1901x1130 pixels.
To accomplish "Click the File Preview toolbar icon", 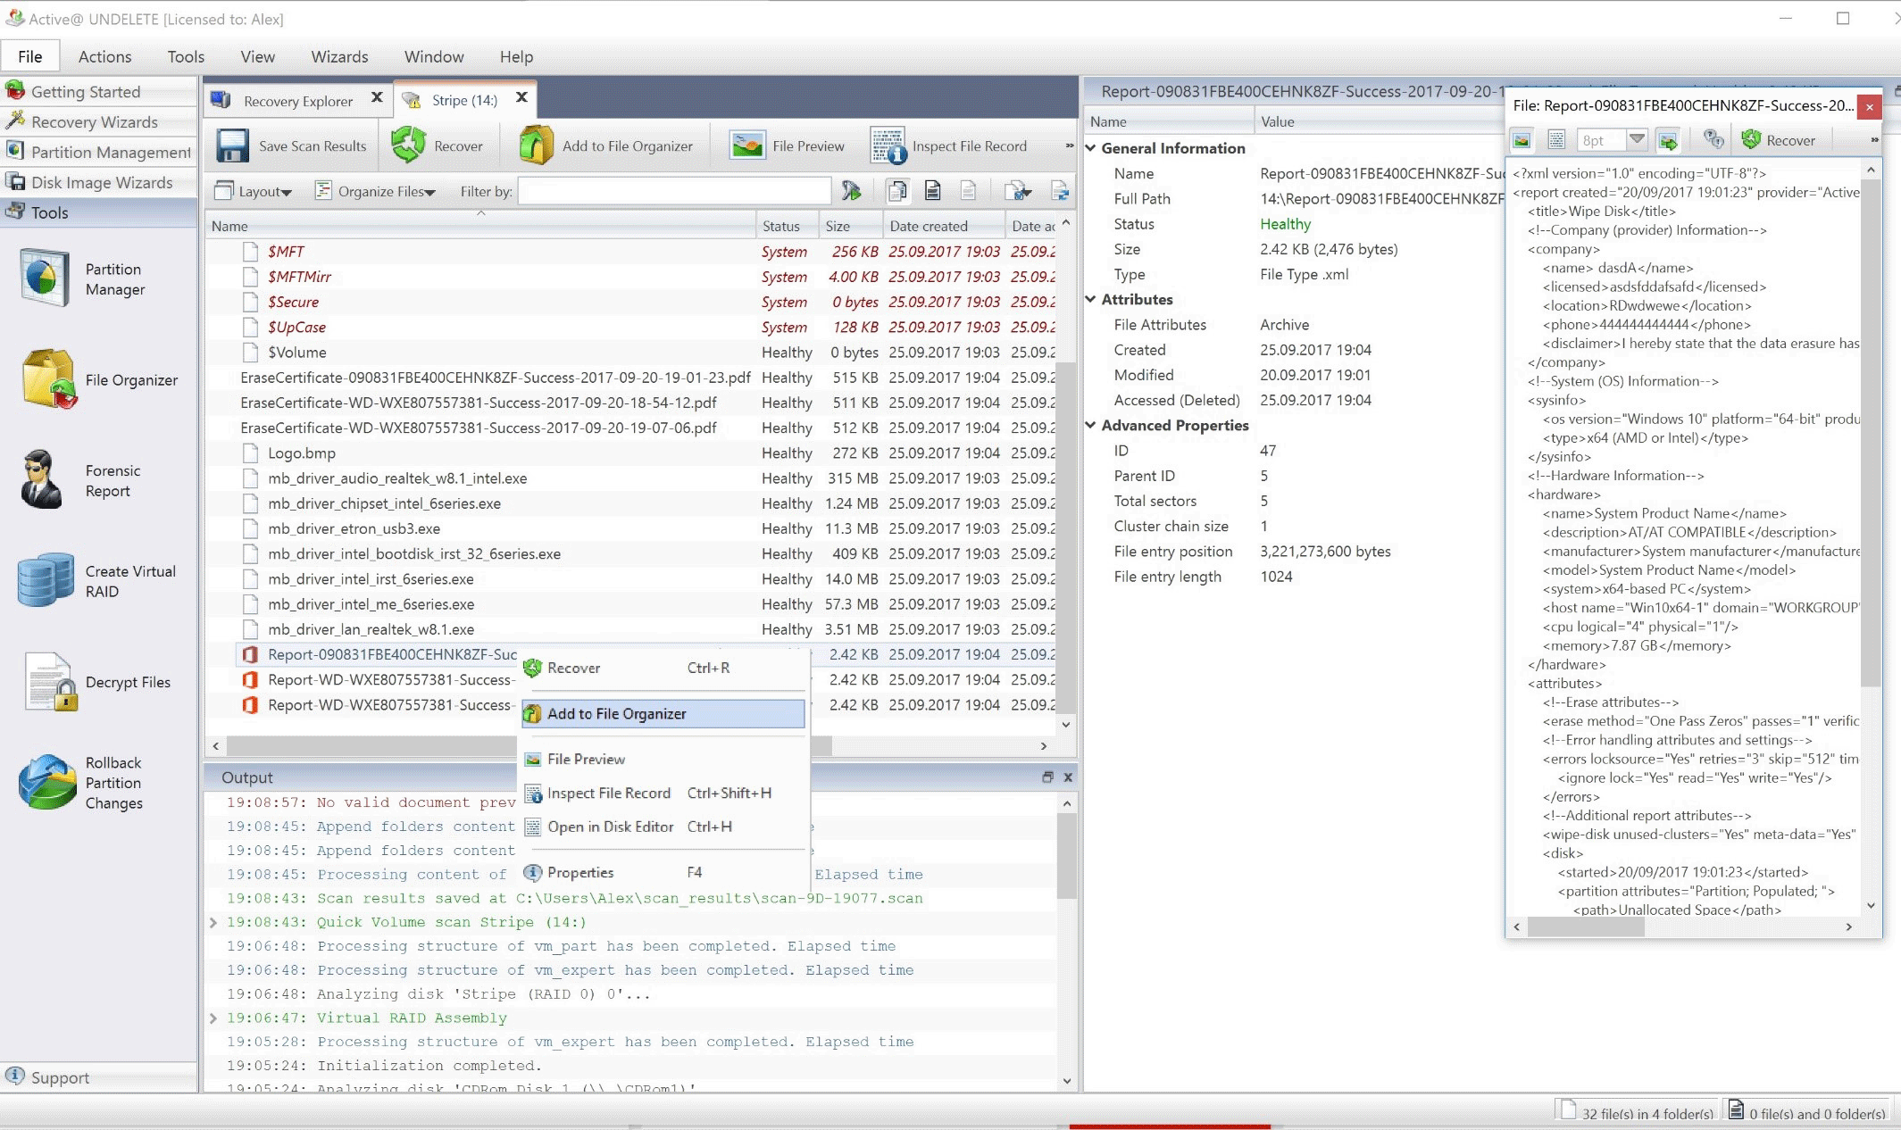I will pyautogui.click(x=746, y=145).
